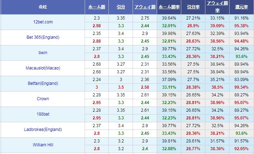Select Betfair's 99.34% payout rate cell
The height and width of the screenshot is (154, 254).
241,87
